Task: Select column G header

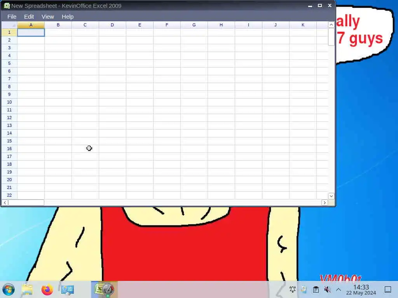Action: click(x=194, y=25)
